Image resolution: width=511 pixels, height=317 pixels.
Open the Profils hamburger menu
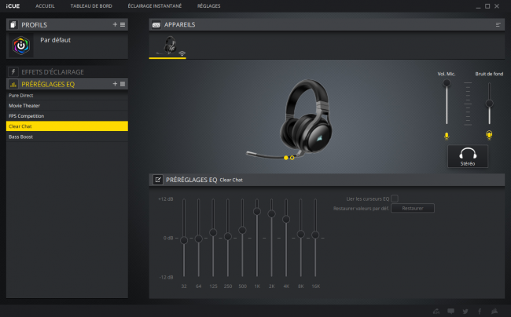click(x=123, y=24)
